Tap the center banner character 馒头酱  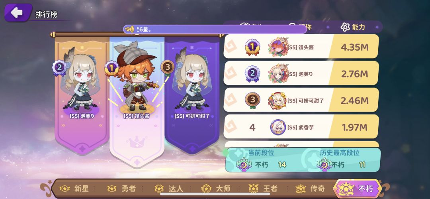136,77
